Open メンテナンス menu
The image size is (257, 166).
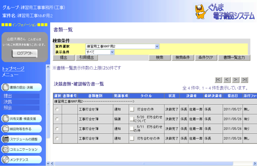[21, 160]
